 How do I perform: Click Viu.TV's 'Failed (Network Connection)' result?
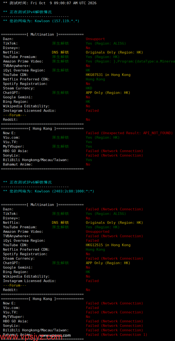click(114, 312)
